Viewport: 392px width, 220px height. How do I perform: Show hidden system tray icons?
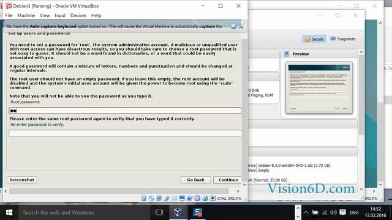pyautogui.click(x=306, y=213)
